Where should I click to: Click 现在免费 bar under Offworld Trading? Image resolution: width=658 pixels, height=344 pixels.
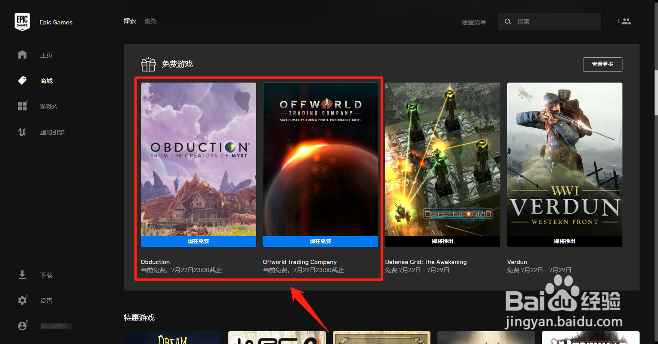point(320,241)
